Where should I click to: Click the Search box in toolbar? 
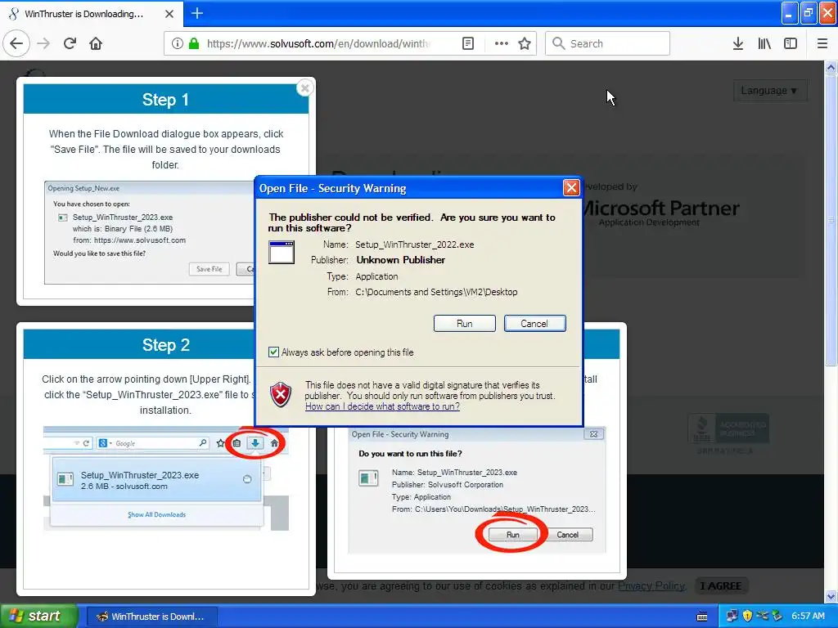[x=607, y=43]
